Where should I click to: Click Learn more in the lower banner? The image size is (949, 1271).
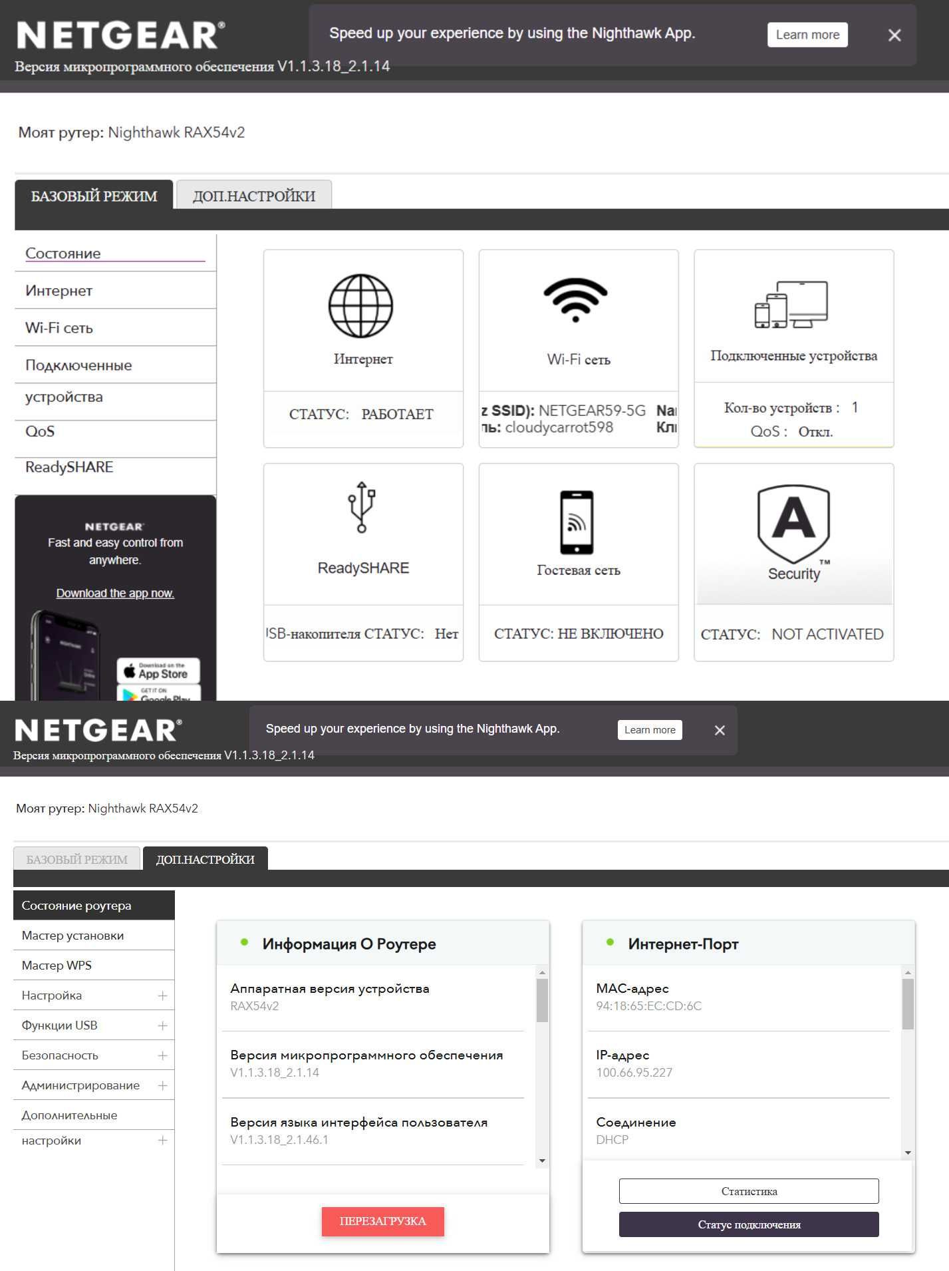(x=650, y=730)
